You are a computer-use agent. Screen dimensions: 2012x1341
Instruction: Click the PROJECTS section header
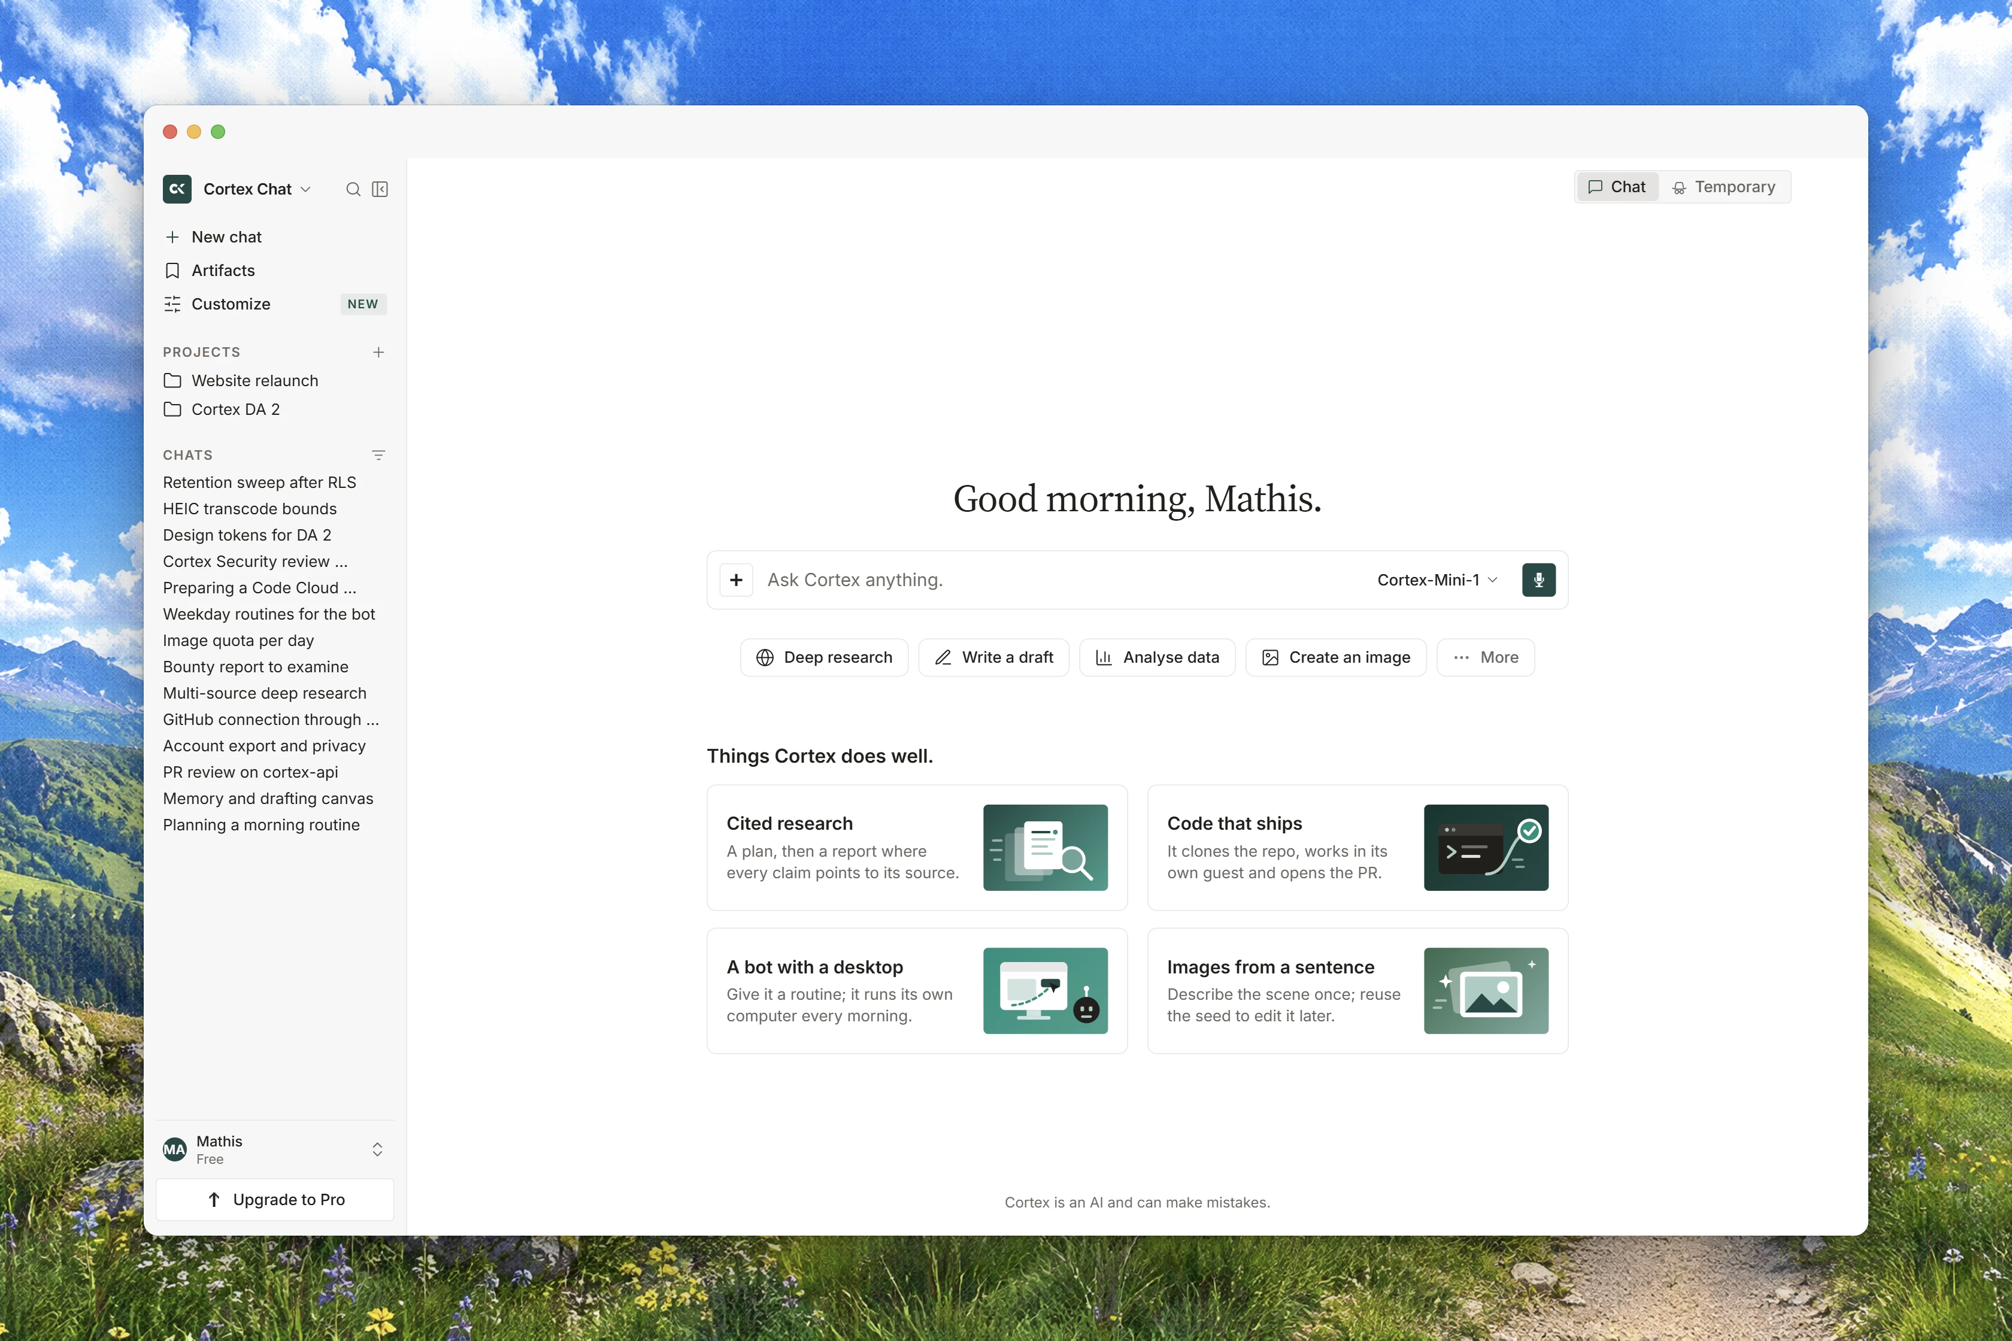pos(202,353)
